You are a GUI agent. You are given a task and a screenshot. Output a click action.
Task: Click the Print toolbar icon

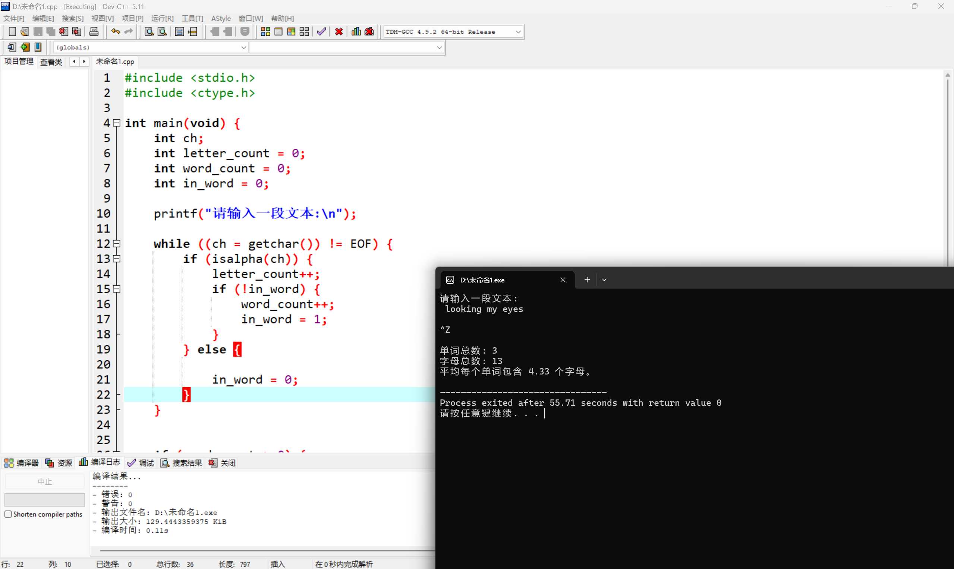94,32
